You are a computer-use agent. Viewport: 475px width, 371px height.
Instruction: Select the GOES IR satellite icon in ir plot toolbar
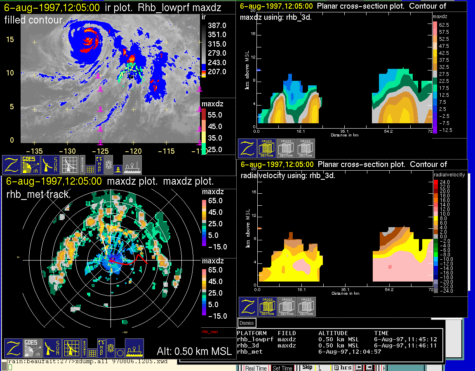click(x=31, y=165)
